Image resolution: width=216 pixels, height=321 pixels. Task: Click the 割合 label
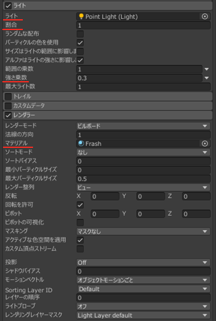11,25
